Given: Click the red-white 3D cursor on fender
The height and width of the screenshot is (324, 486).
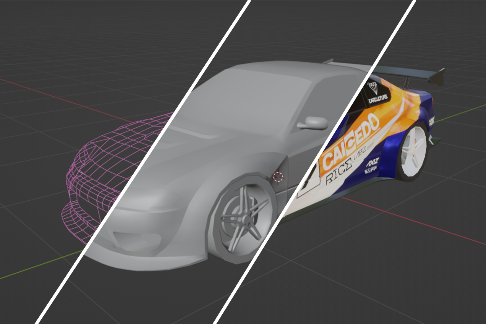Looking at the screenshot, I should (278, 177).
